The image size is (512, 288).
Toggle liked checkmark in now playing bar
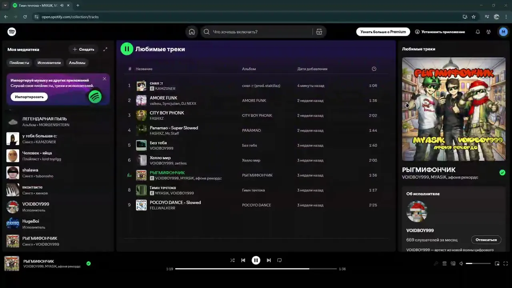click(88, 263)
